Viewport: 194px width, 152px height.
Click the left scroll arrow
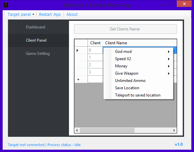point(77,130)
